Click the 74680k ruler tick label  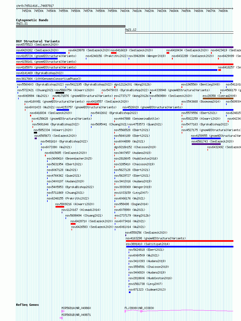[x=223, y=11]
